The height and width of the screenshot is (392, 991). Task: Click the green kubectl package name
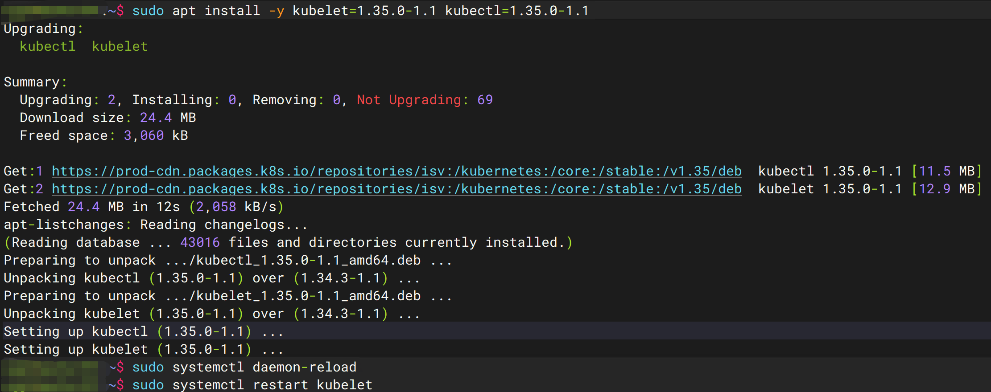click(48, 46)
